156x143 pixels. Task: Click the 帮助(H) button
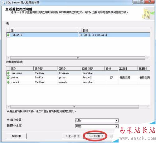coord(16,136)
